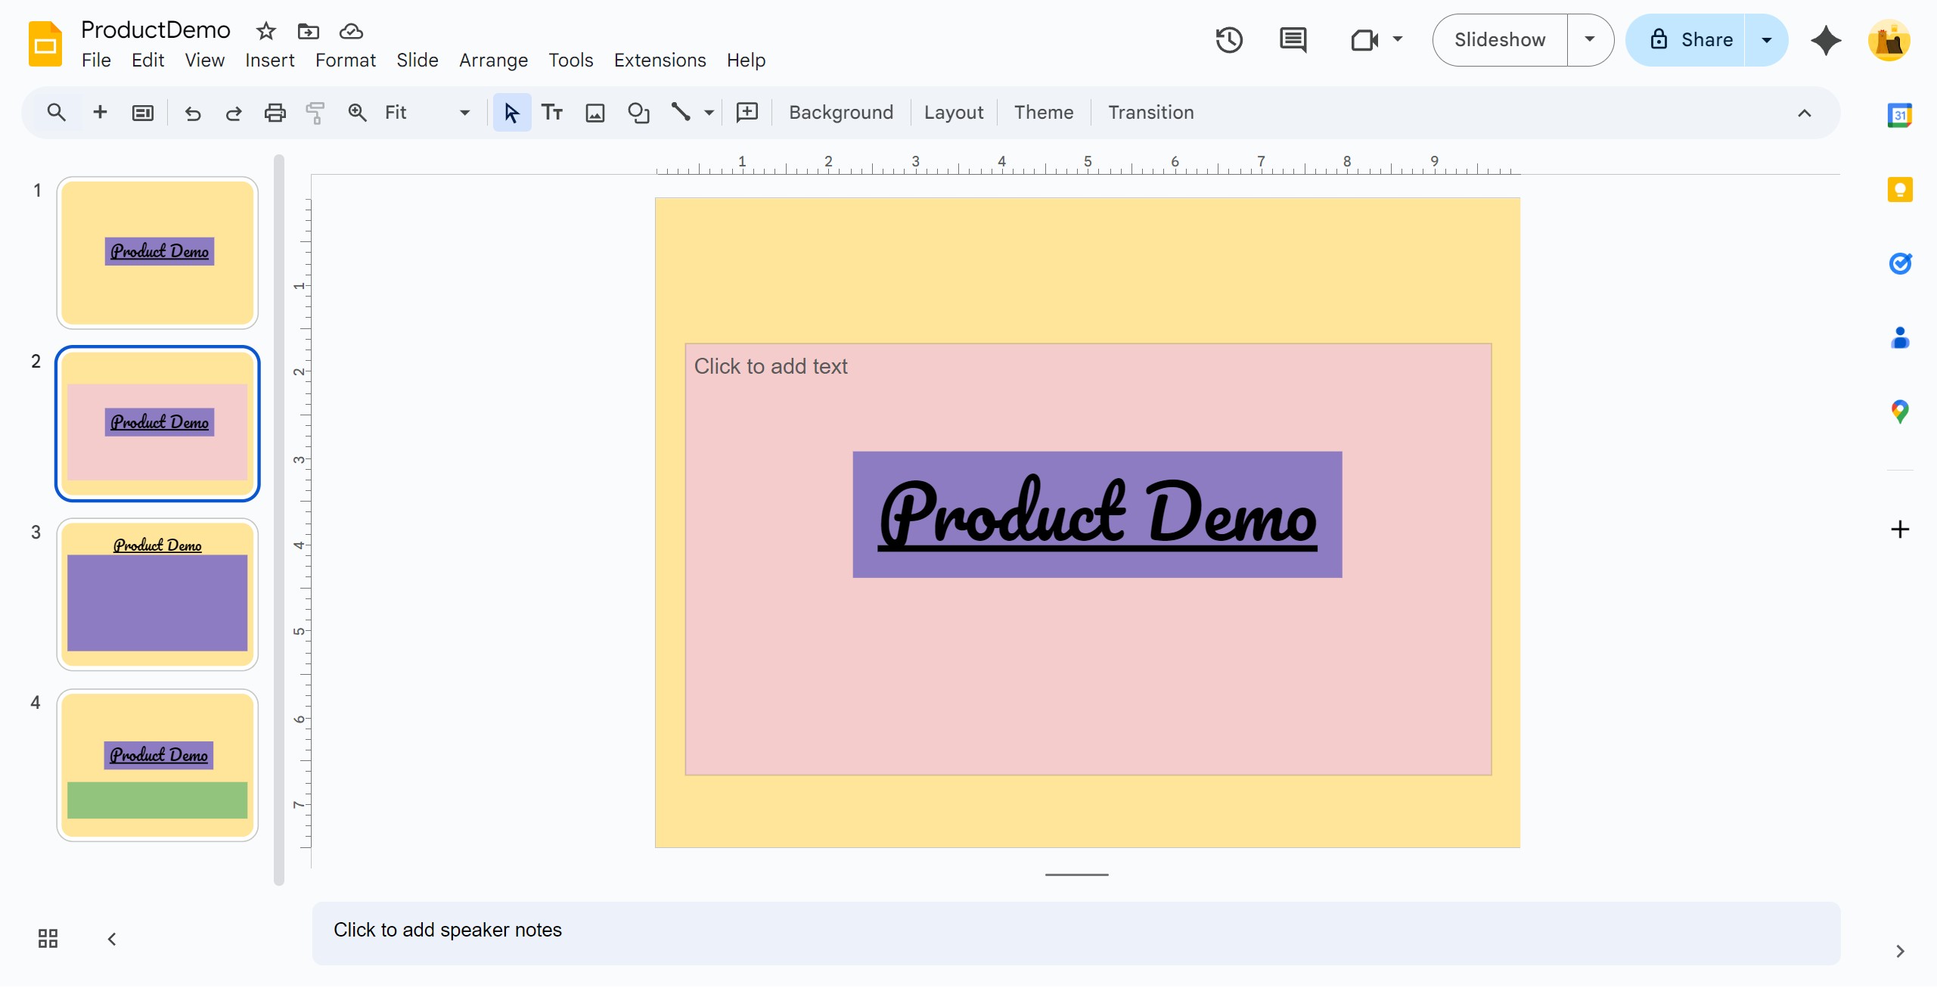Print the presentation
The width and height of the screenshot is (1937, 988).
click(x=275, y=113)
